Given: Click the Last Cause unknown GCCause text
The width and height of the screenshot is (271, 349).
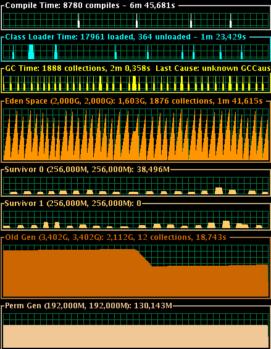Looking at the screenshot, I should [x=213, y=68].
